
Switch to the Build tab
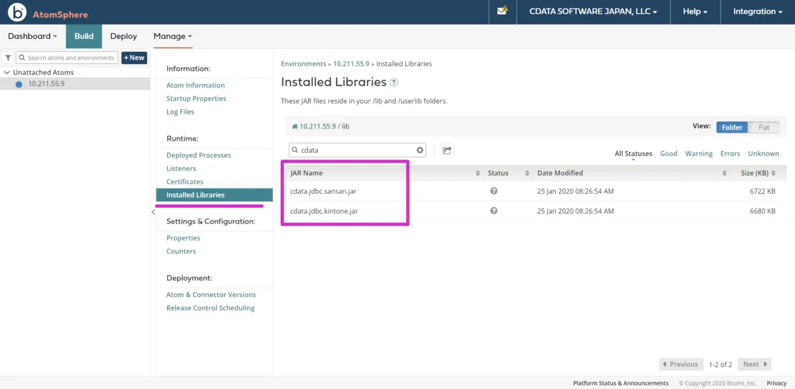tap(83, 36)
